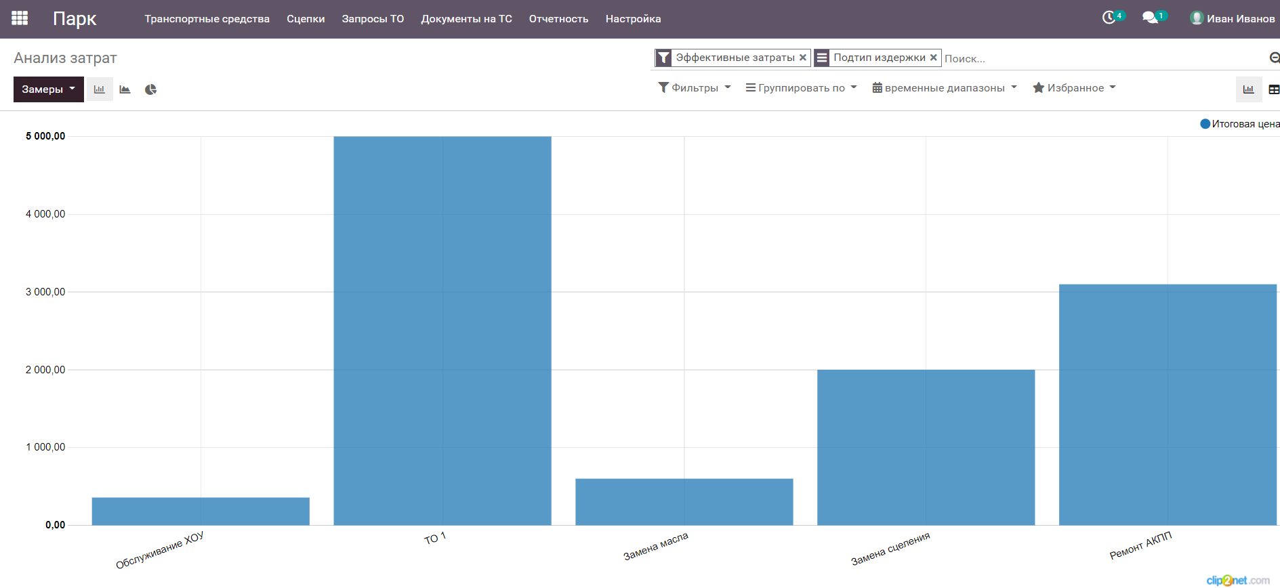Open the chat messages icon

tap(1150, 18)
